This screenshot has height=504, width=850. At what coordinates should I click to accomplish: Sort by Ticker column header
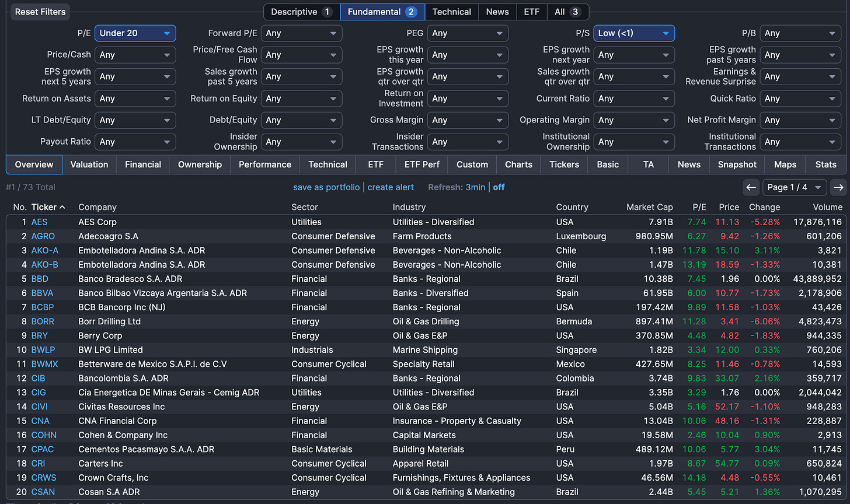coord(48,207)
